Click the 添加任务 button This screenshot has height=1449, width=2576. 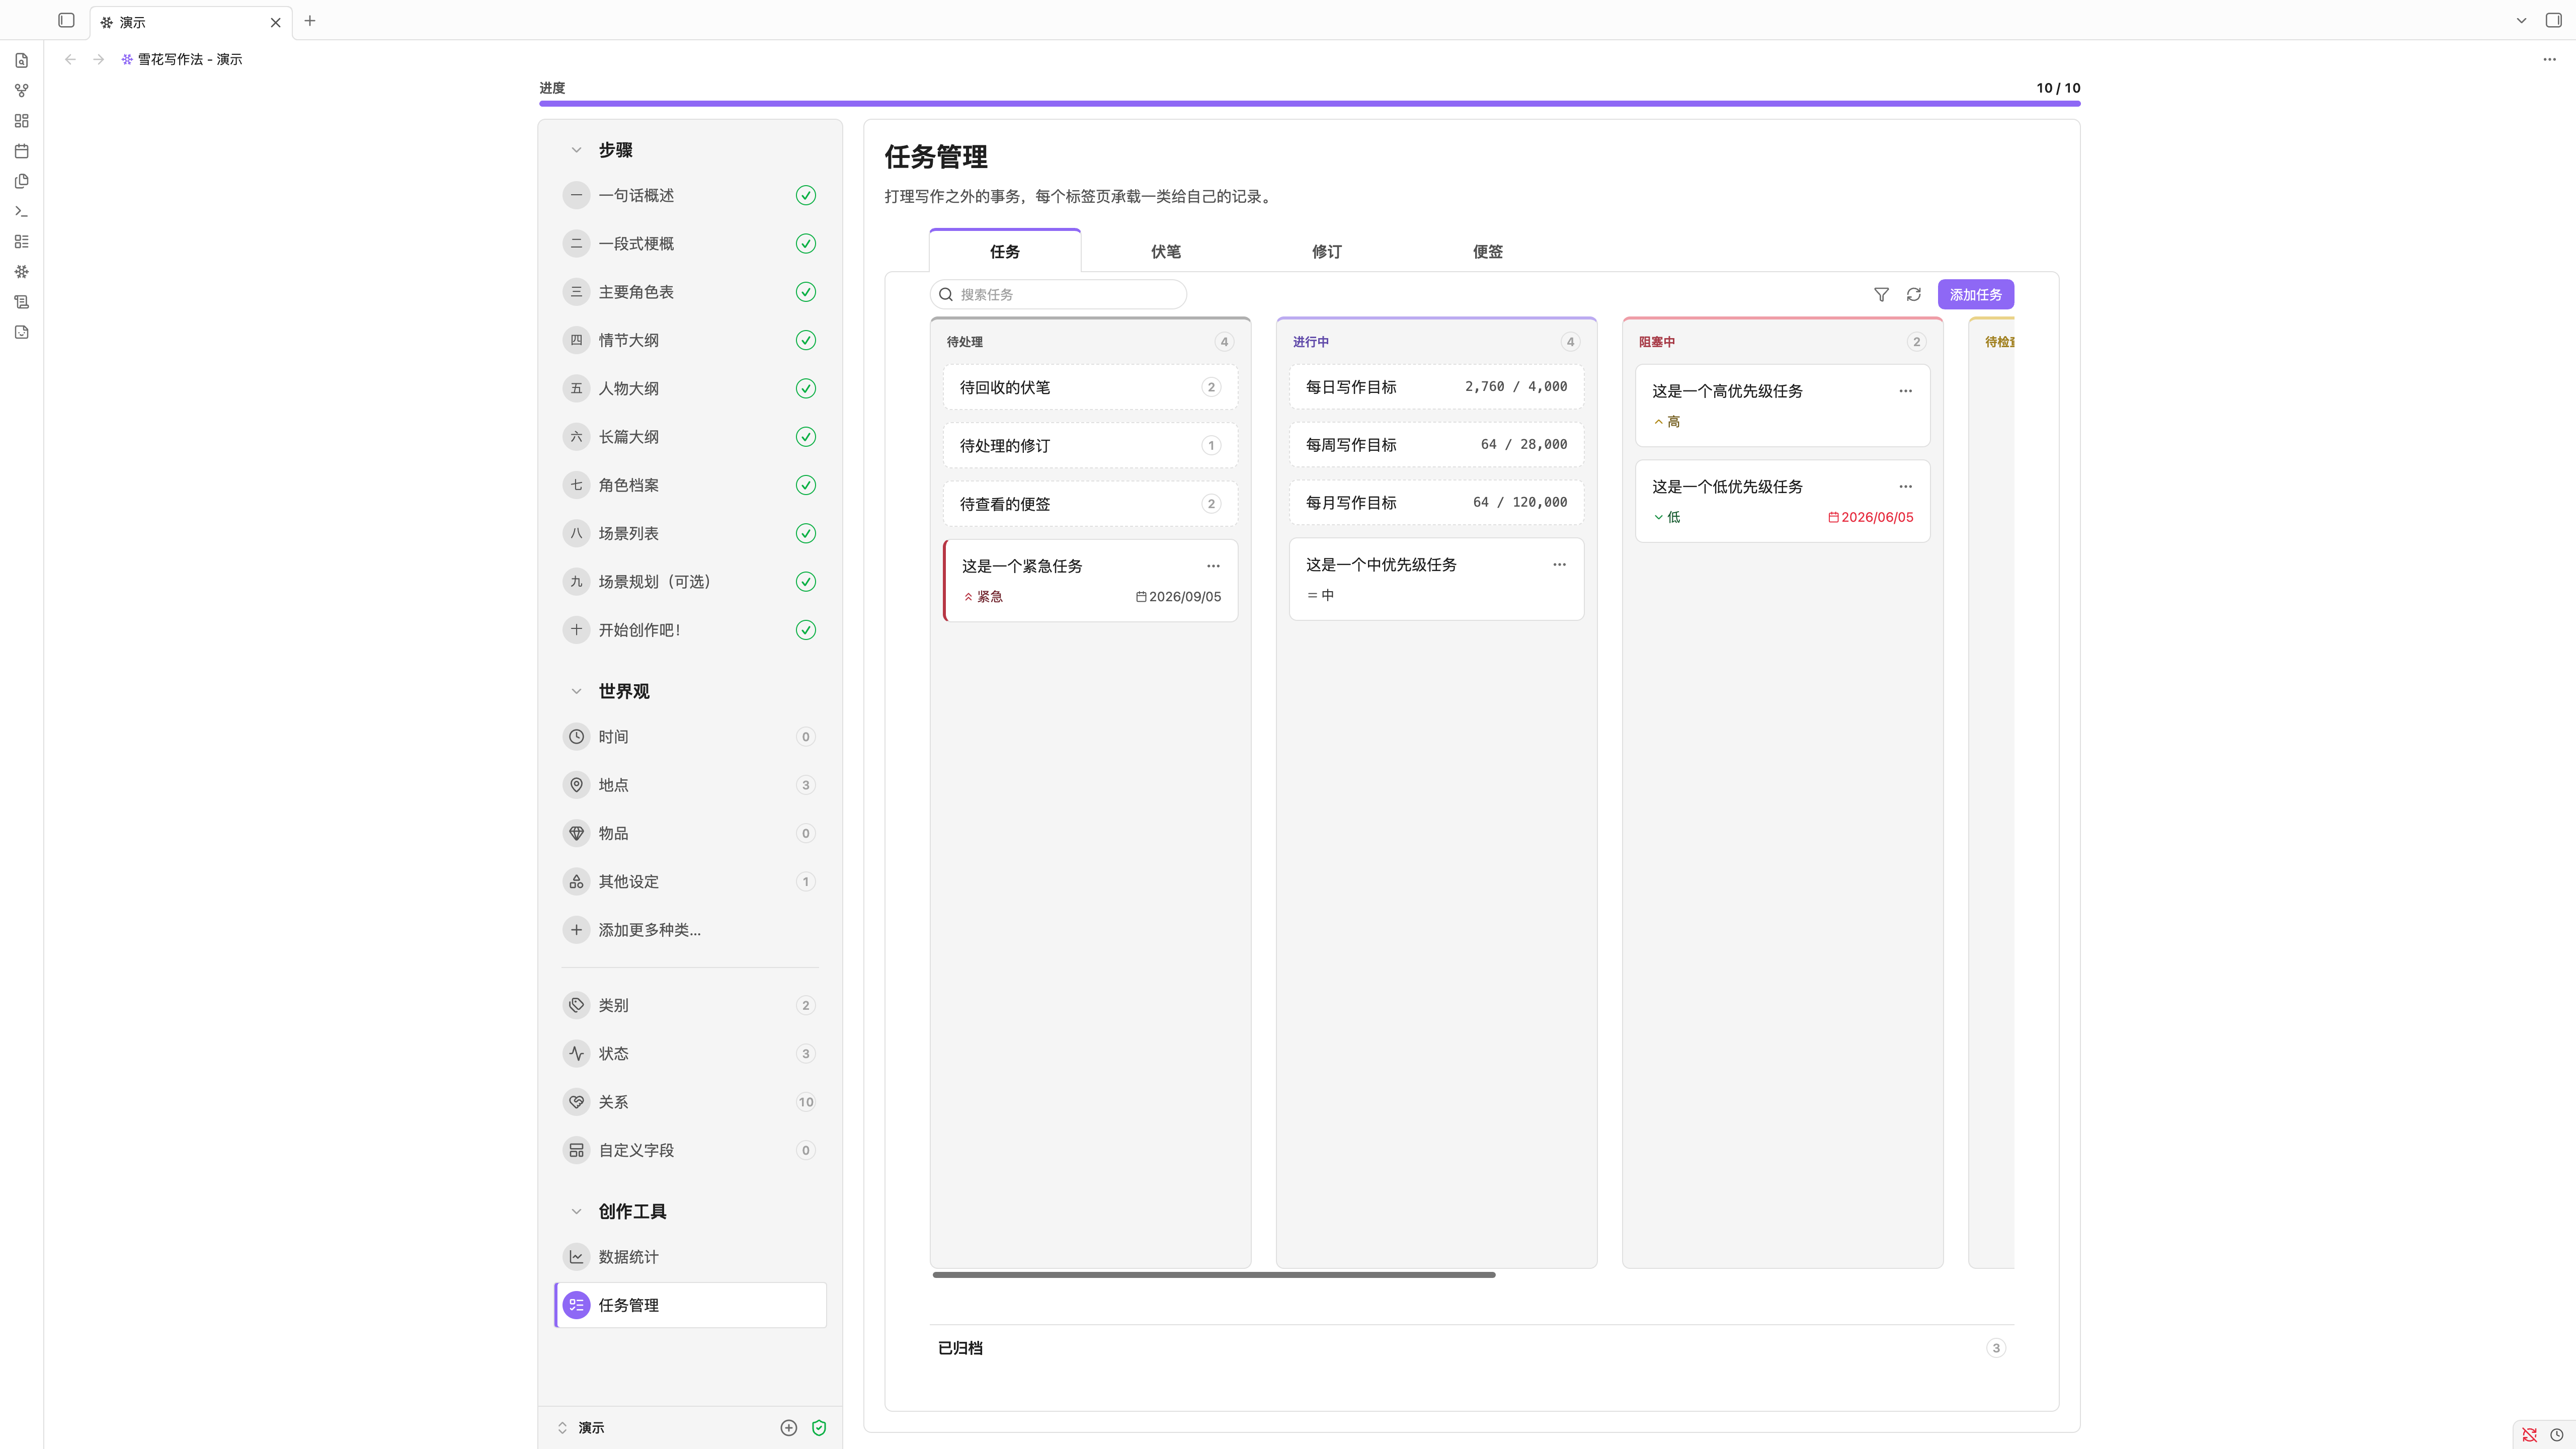coord(1975,294)
